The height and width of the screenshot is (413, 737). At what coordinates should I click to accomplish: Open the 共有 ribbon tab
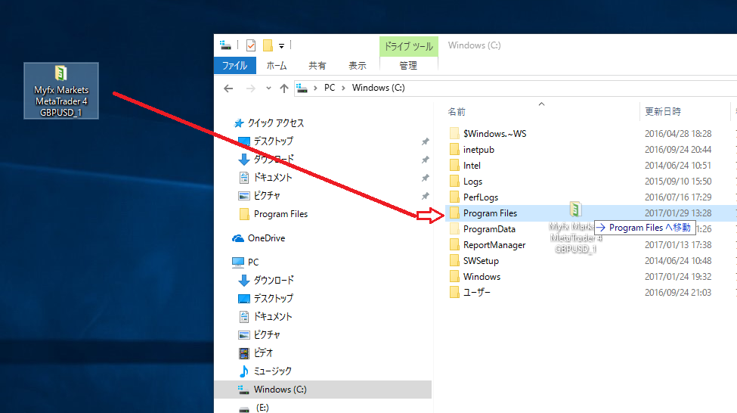pyautogui.click(x=317, y=65)
